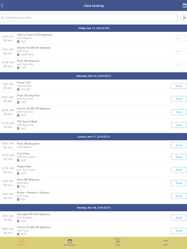The height and width of the screenshot is (249, 187).
Task: Open Book Now tab icon
Action: pos(22,241)
